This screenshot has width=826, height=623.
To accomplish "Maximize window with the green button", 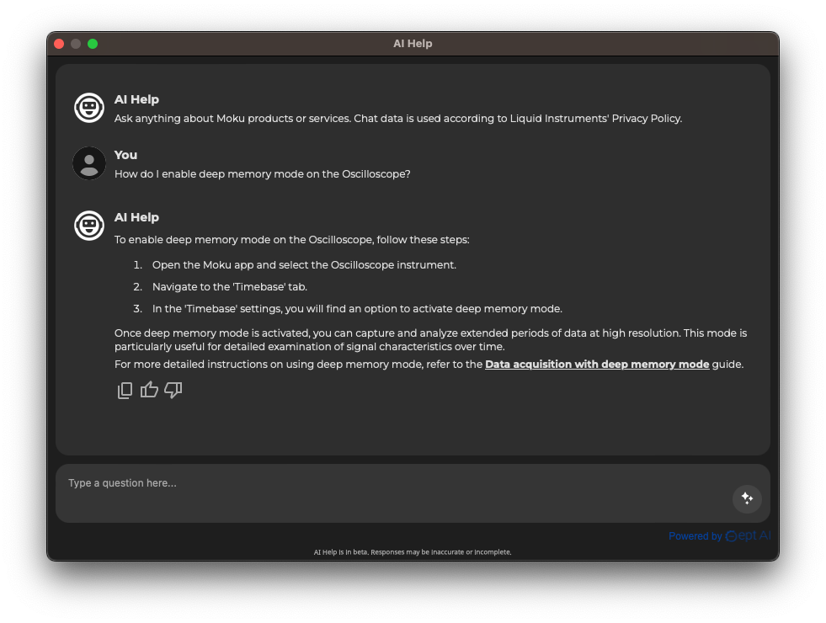I will 93,44.
